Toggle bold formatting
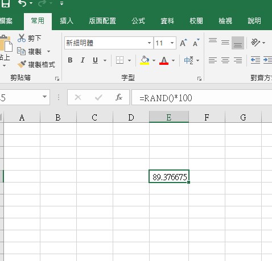The height and width of the screenshot is (261, 272). 70,60
